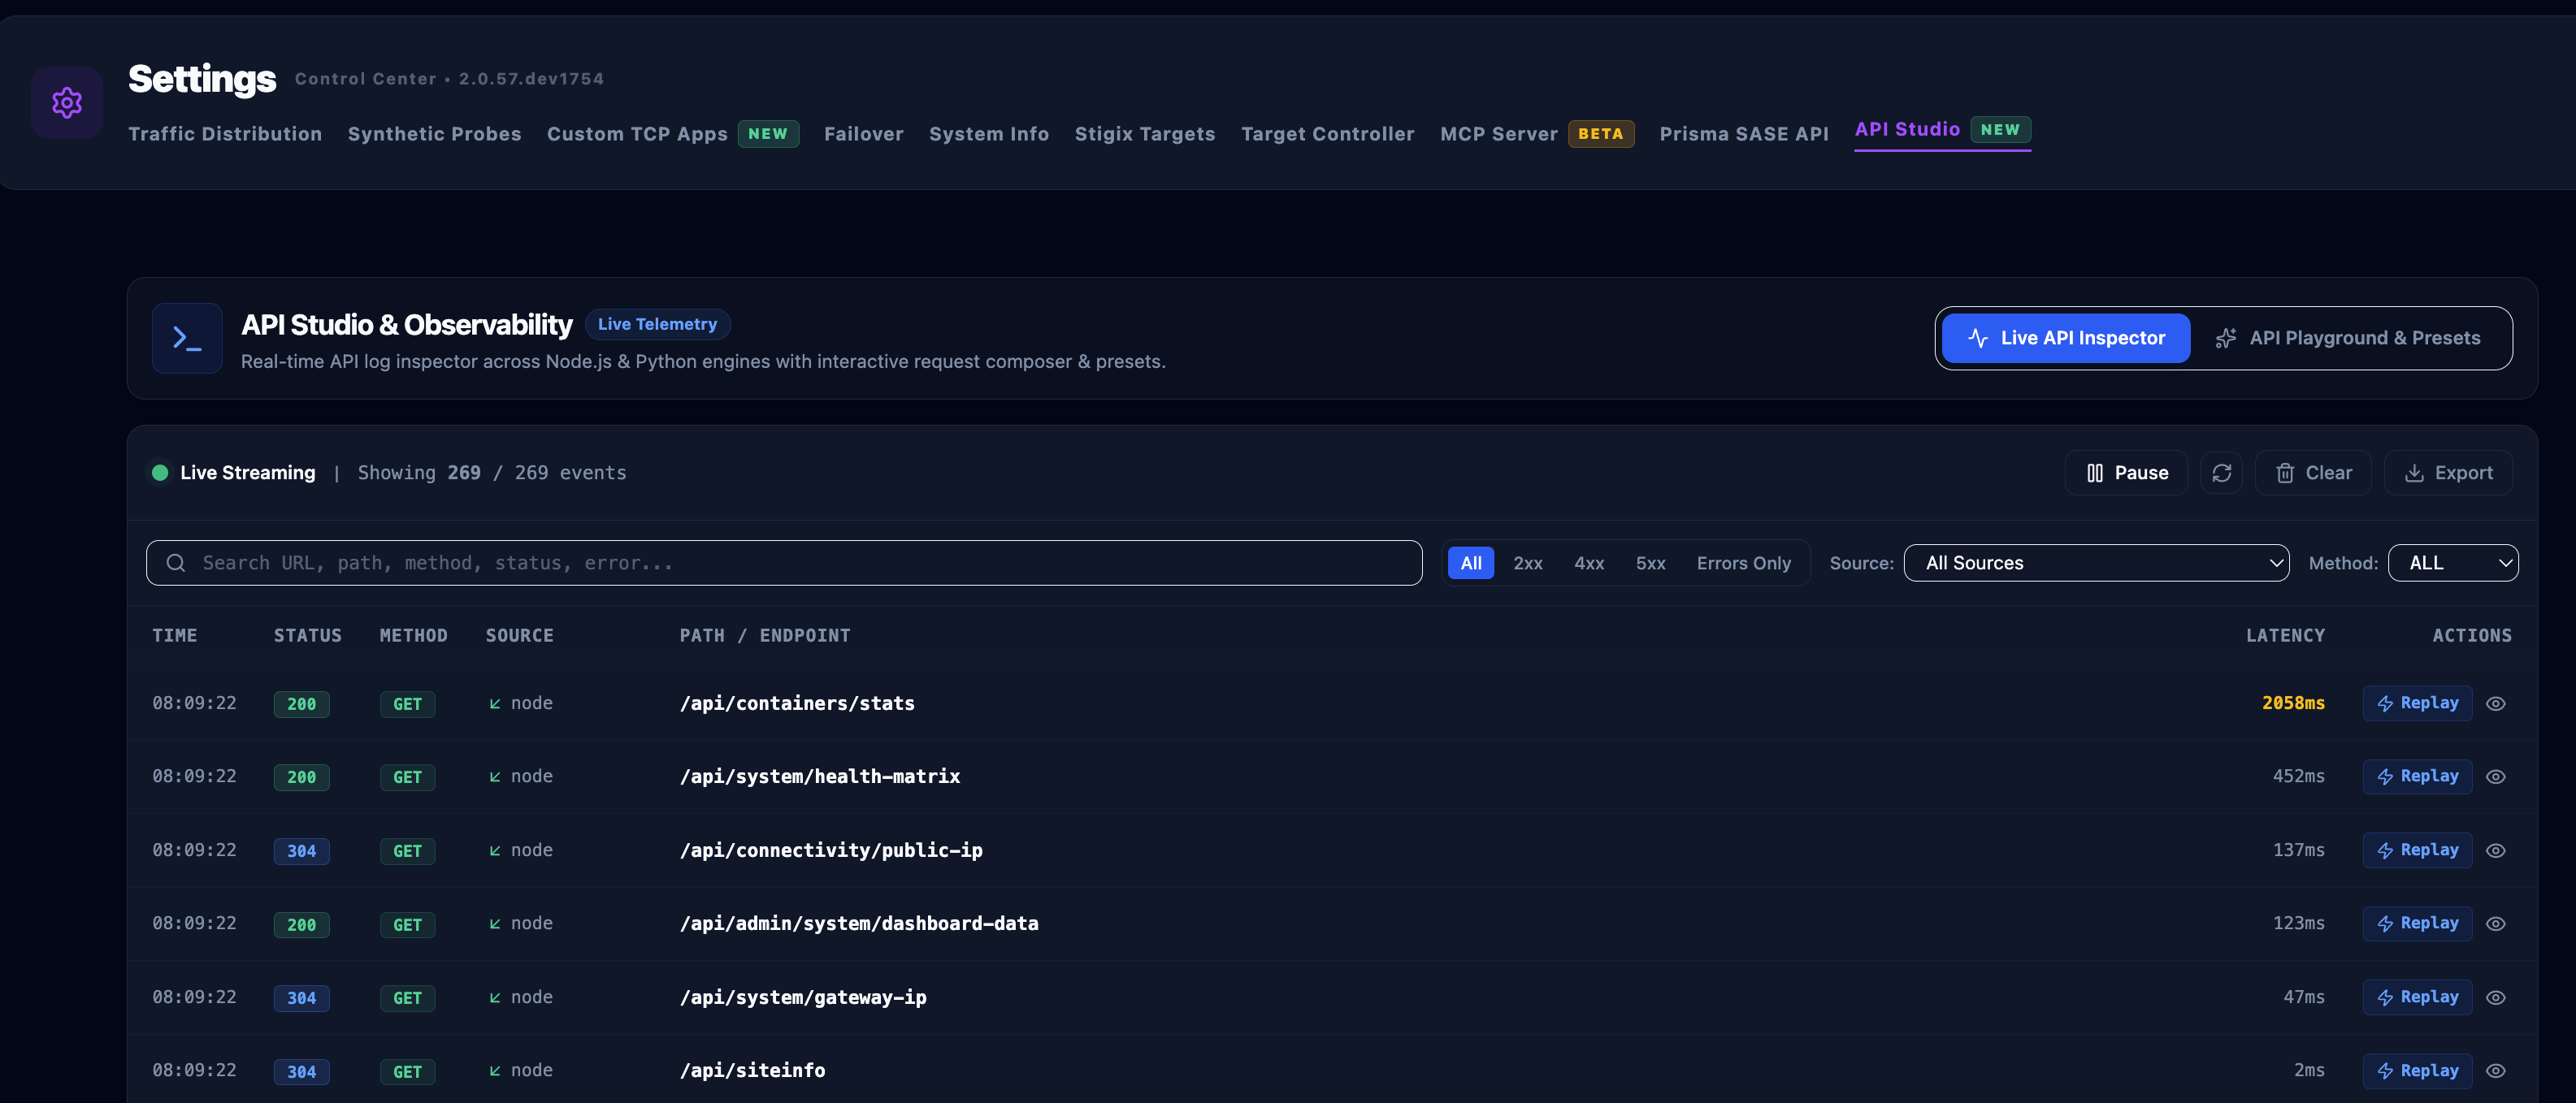Export the event log

(x=2448, y=473)
